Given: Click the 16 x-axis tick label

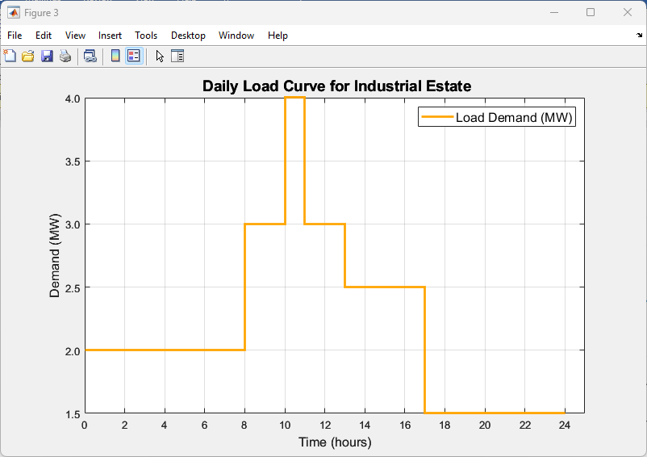Looking at the screenshot, I should pyautogui.click(x=405, y=426).
